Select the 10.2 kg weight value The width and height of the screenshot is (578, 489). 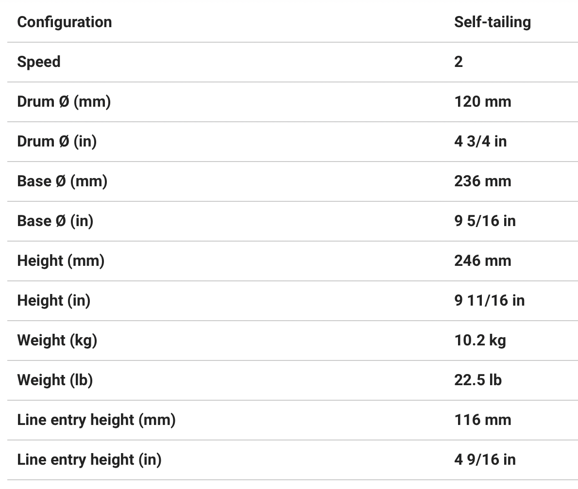click(480, 341)
